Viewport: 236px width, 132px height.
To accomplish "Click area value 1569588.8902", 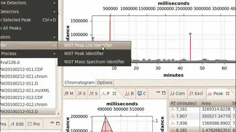I will 216,123.
